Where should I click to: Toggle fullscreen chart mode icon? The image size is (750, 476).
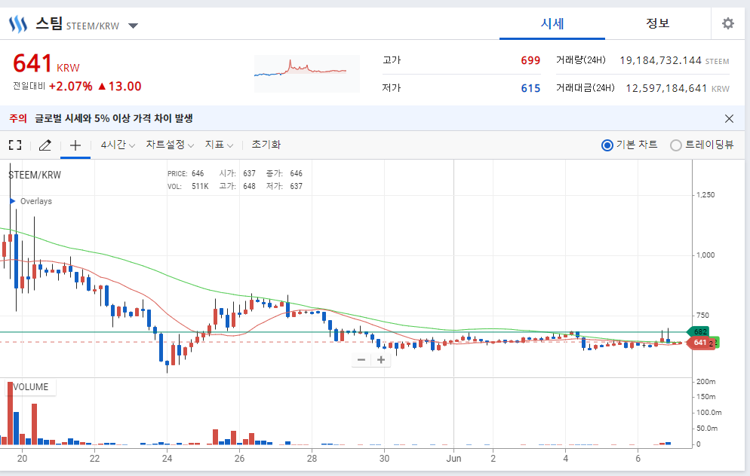click(15, 145)
